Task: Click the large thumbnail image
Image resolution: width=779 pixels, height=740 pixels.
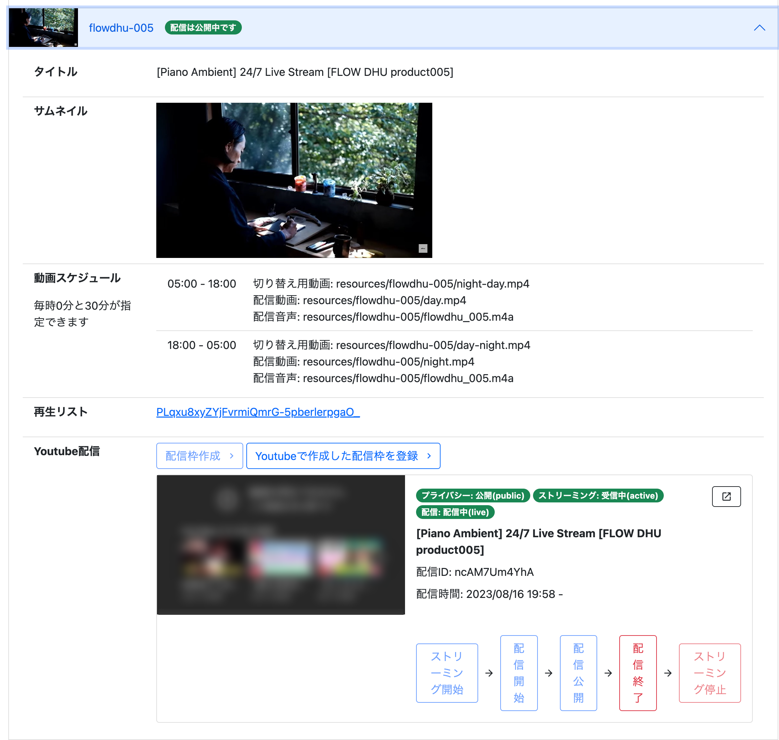Action: pos(294,180)
